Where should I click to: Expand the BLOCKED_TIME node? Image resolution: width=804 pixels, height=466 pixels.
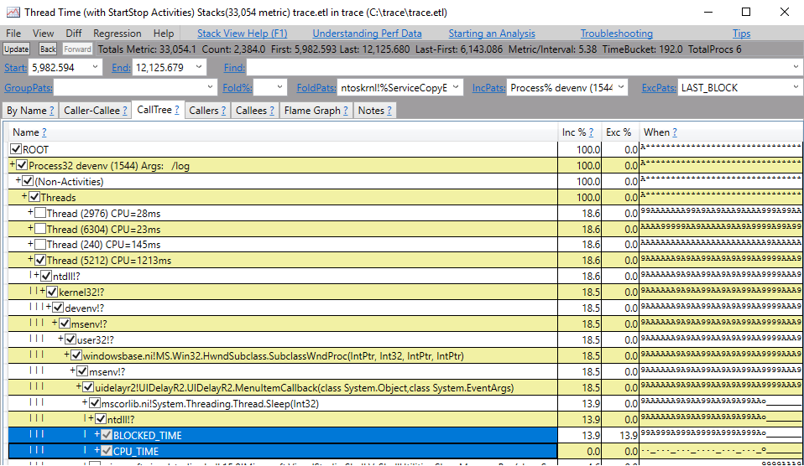coord(97,435)
